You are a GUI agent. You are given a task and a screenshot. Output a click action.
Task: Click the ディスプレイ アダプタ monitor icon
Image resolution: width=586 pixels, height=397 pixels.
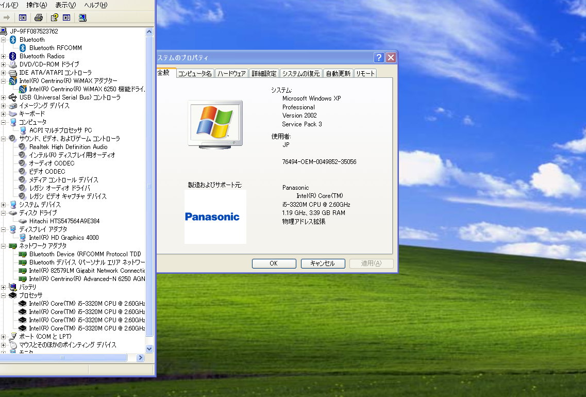click(x=13, y=229)
